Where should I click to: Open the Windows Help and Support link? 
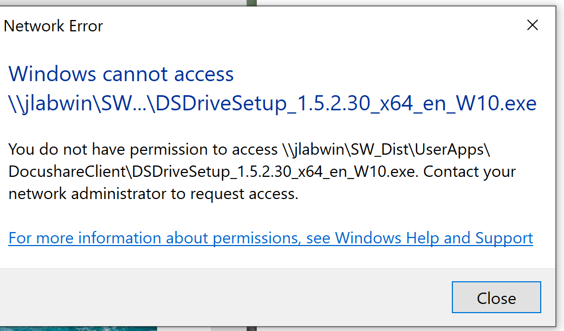(x=270, y=238)
